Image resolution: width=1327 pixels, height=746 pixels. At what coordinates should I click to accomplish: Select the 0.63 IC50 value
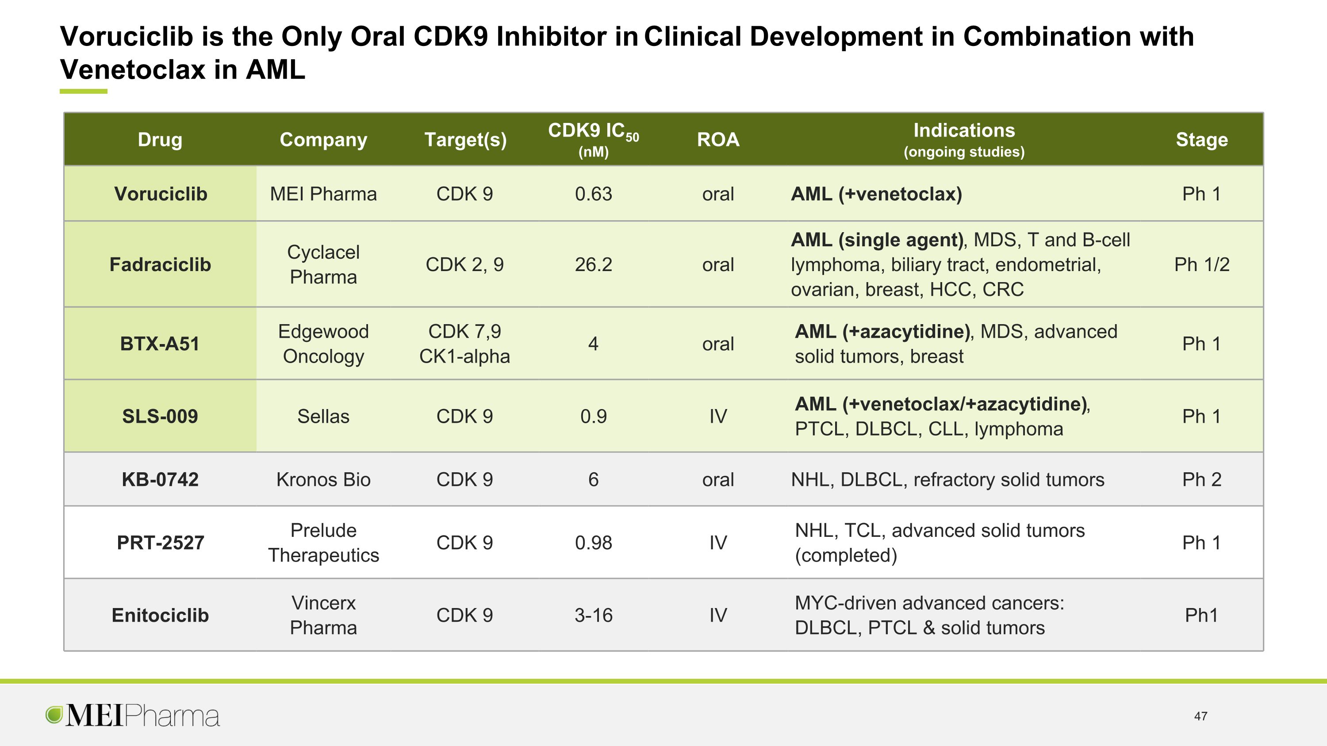pos(594,194)
